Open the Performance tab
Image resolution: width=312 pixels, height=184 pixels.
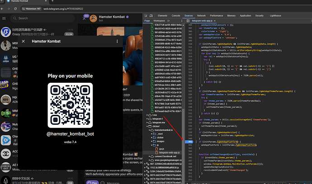click(x=216, y=16)
